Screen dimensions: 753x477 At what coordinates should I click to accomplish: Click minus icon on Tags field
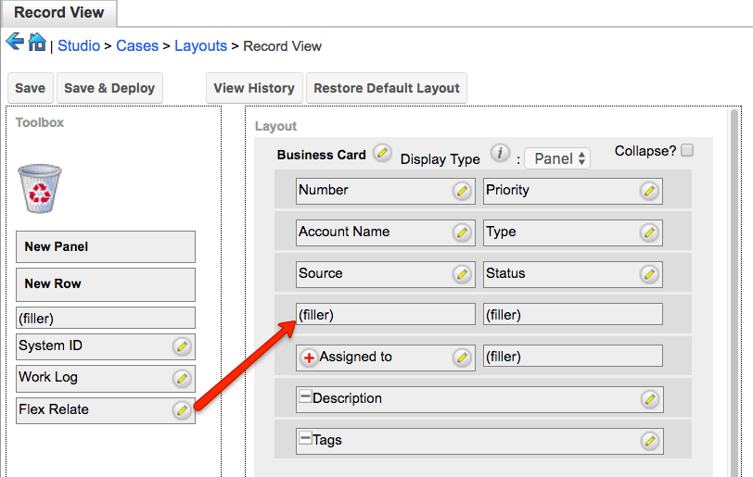(305, 439)
